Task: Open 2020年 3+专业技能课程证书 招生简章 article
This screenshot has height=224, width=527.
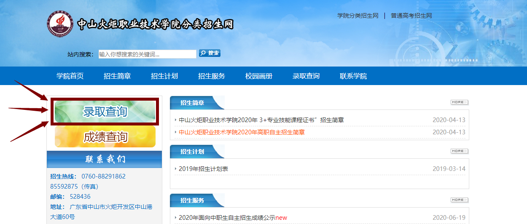Action: pos(261,120)
